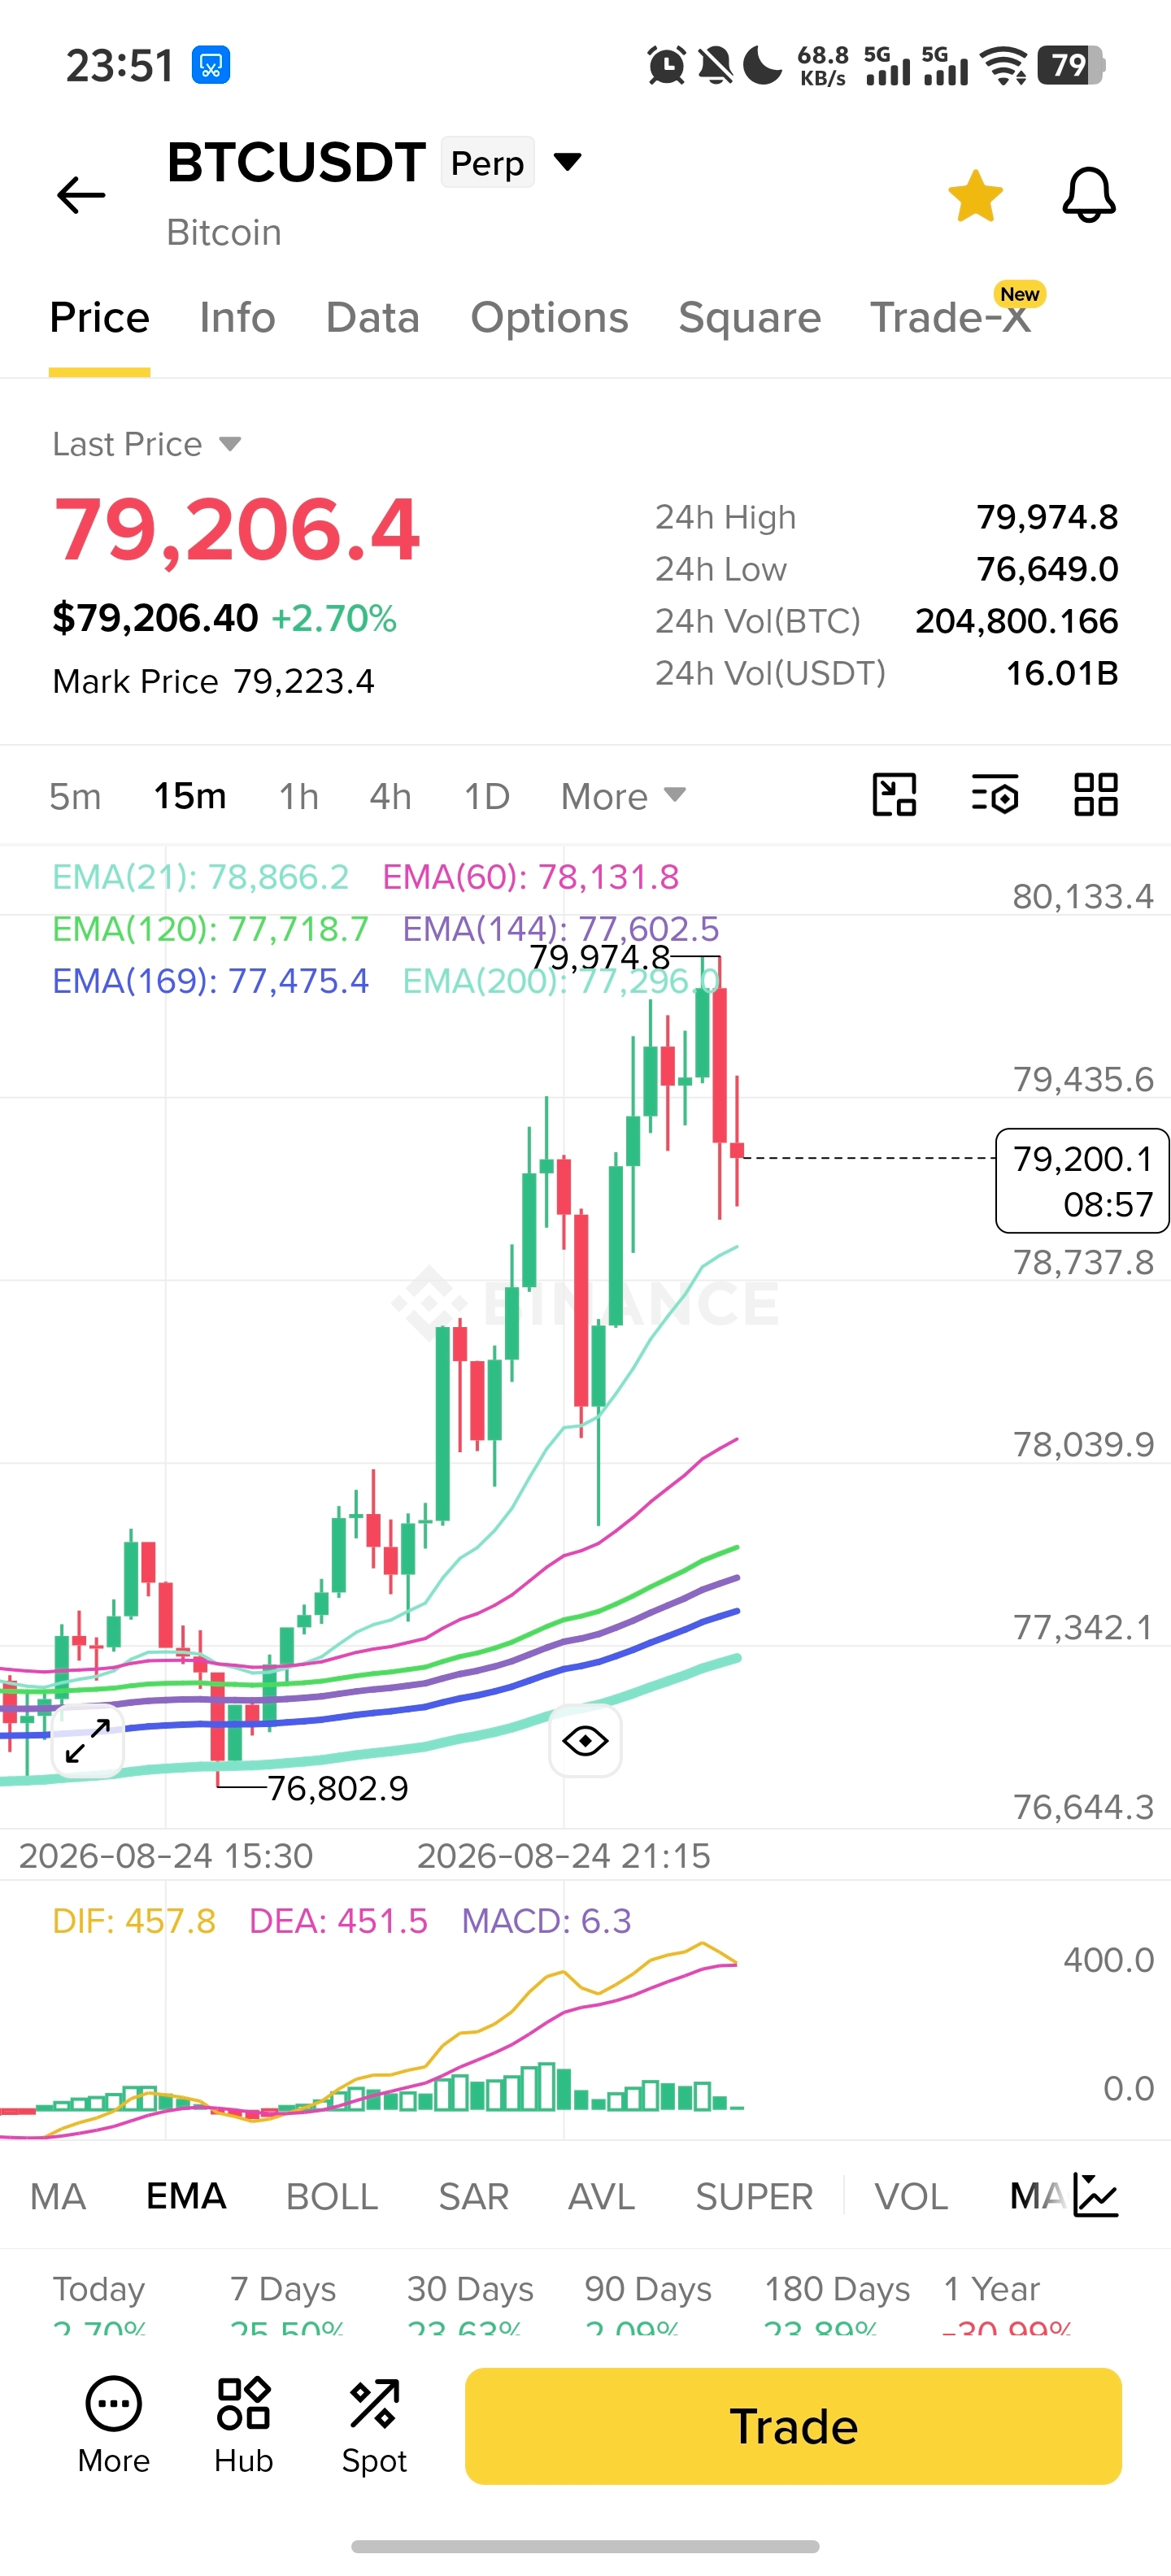Open the More menu at bottom
The height and width of the screenshot is (2576, 1171).
click(114, 2427)
